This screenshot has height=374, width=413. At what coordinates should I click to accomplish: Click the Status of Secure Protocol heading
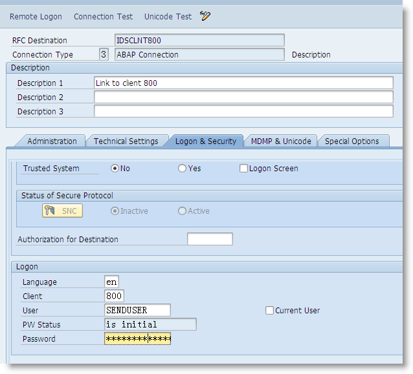(x=67, y=196)
